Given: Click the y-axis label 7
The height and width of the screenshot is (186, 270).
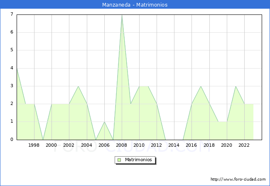Looking at the screenshot, I should 12,14.
